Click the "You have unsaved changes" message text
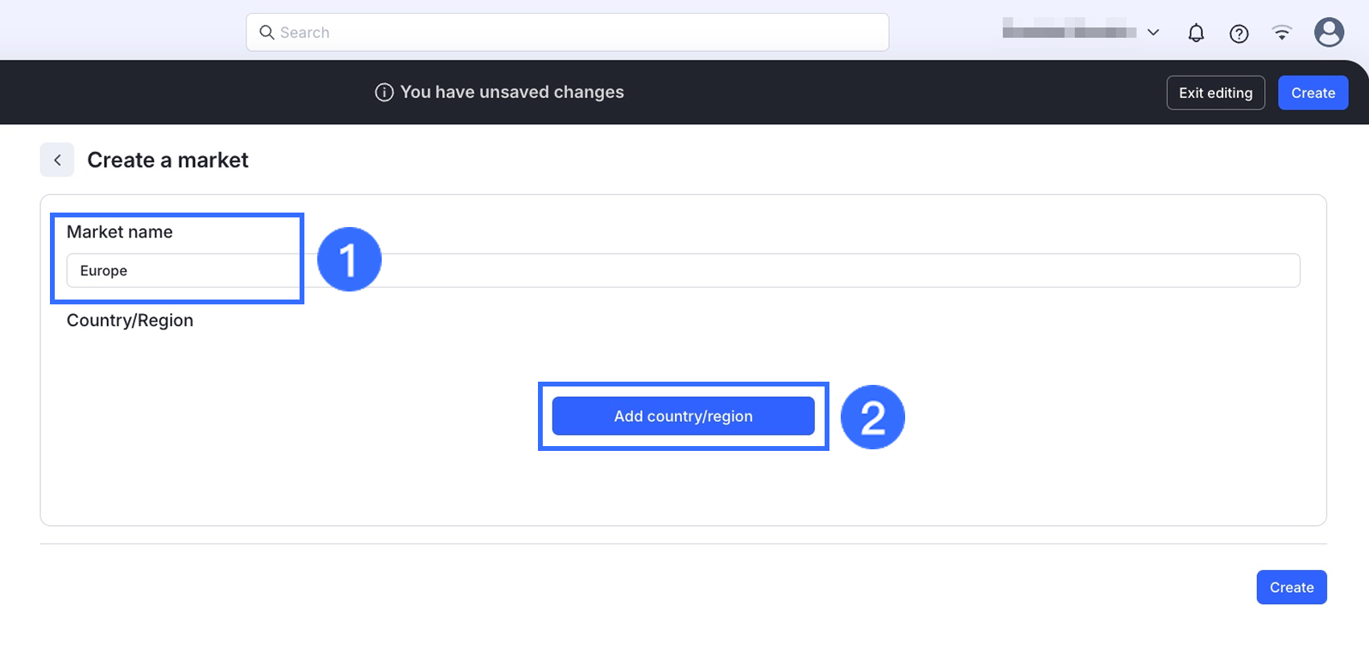This screenshot has width=1369, height=649. pos(511,93)
